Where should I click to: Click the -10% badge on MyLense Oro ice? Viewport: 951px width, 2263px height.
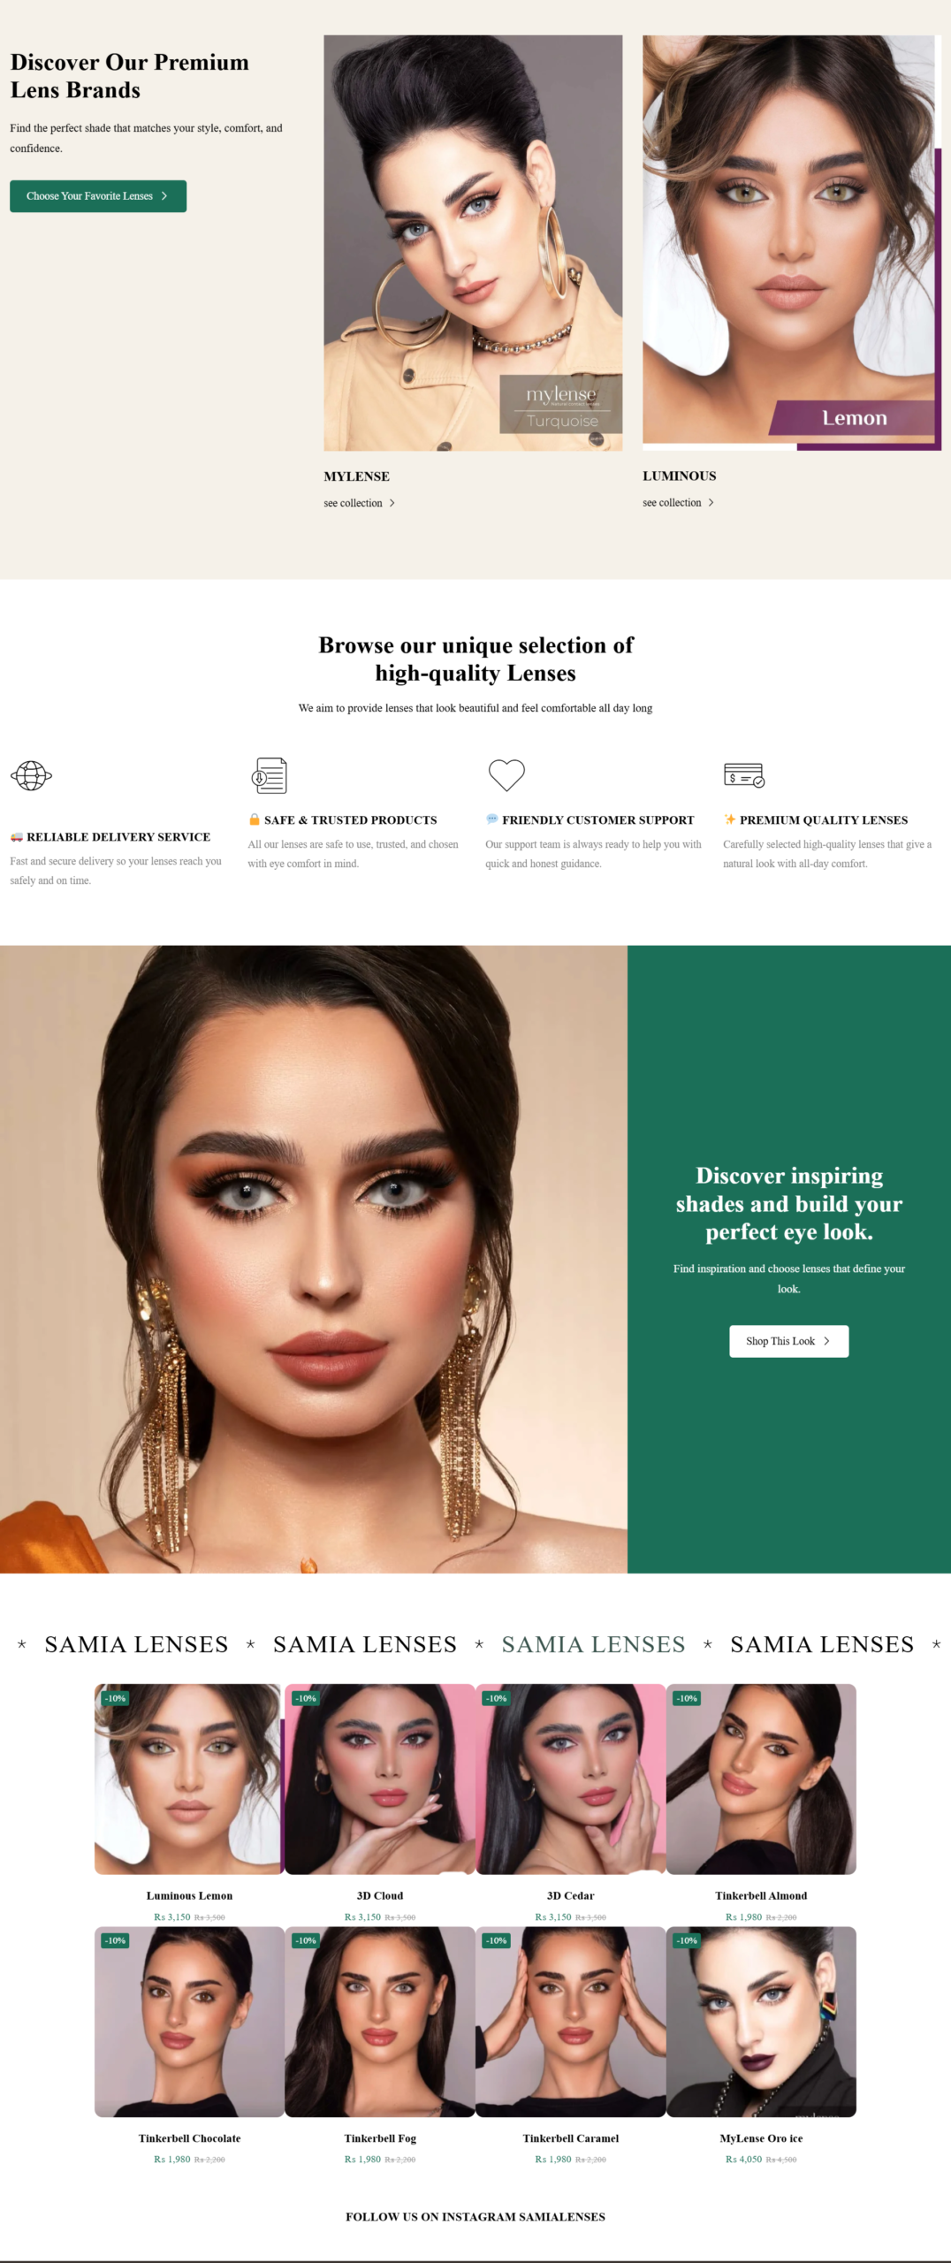(687, 1939)
